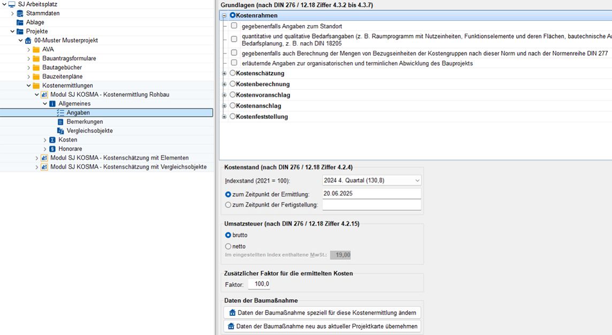Enable the 'Angaben zum Standort' checkbox
The height and width of the screenshot is (335, 612).
(234, 26)
